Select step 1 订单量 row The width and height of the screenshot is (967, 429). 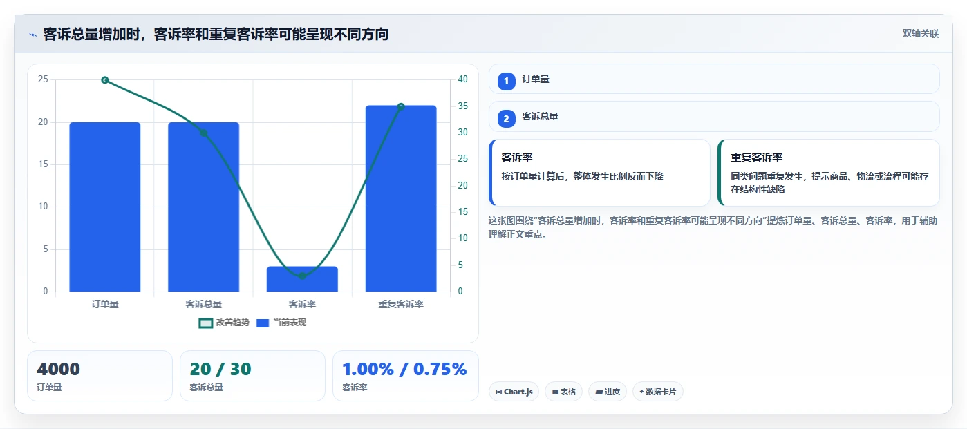714,79
